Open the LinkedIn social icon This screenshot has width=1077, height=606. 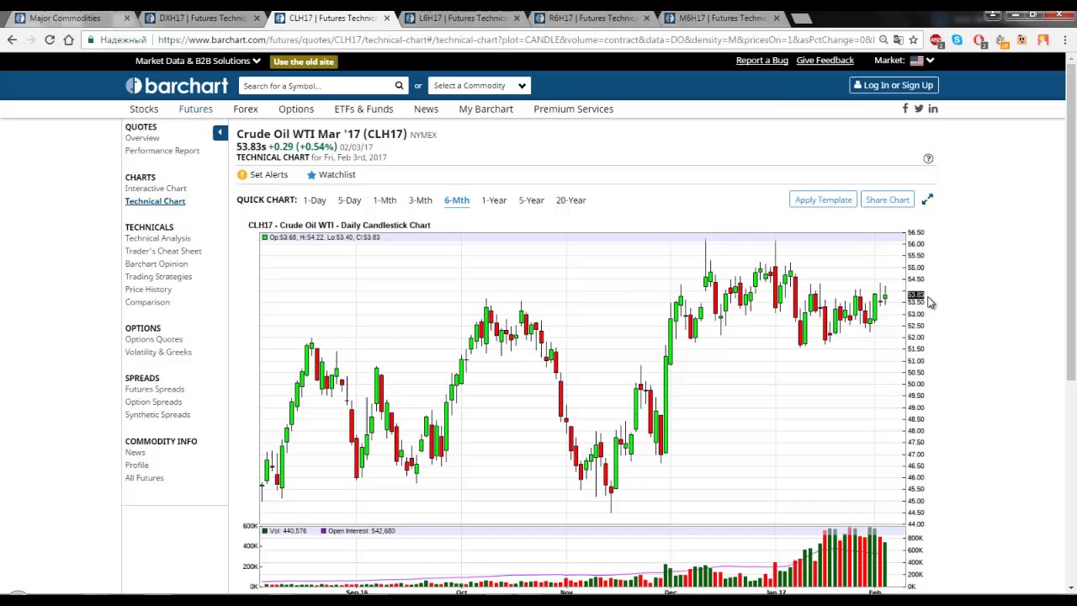pos(932,109)
